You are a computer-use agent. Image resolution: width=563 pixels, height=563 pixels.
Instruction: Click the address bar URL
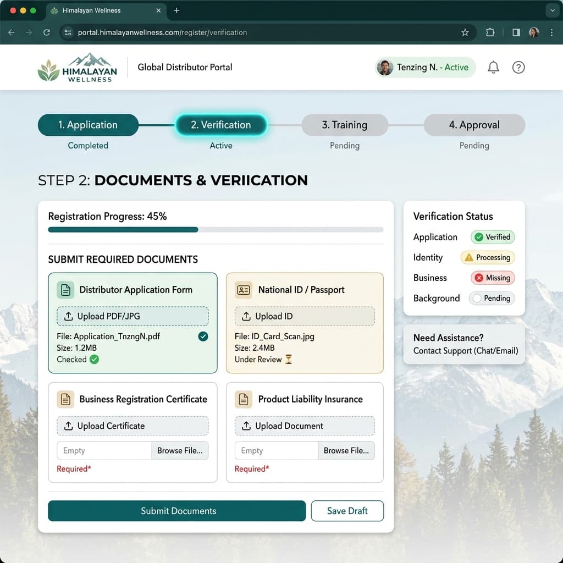pos(162,32)
